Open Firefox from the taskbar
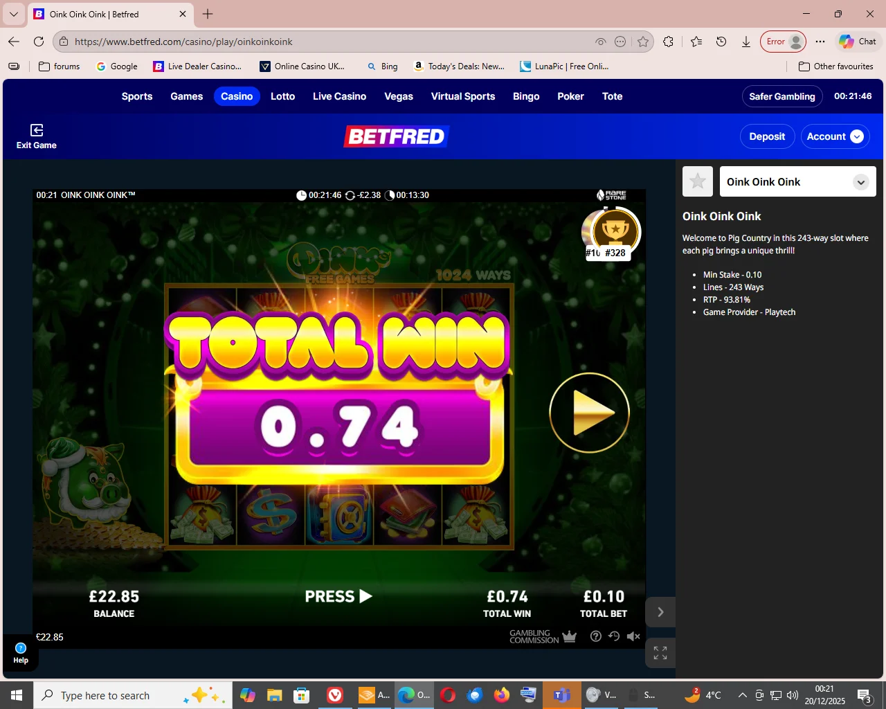This screenshot has height=709, width=886. click(x=502, y=695)
